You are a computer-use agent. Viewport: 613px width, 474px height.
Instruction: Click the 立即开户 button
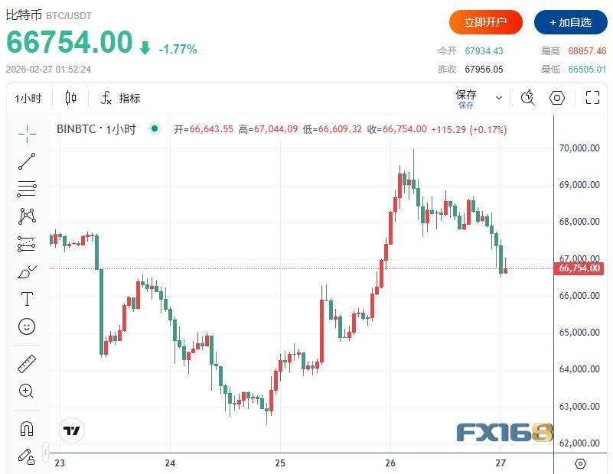485,22
